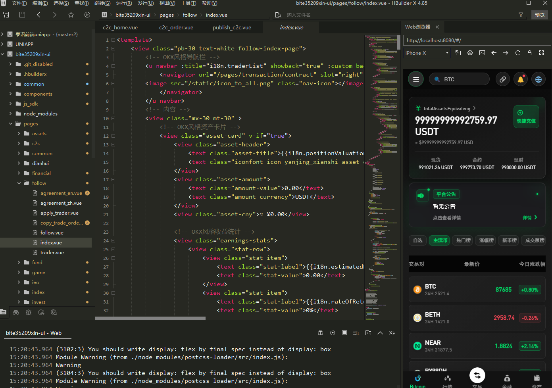Click the save file icon in toolbar
The image size is (552, 388).
[x=22, y=15]
